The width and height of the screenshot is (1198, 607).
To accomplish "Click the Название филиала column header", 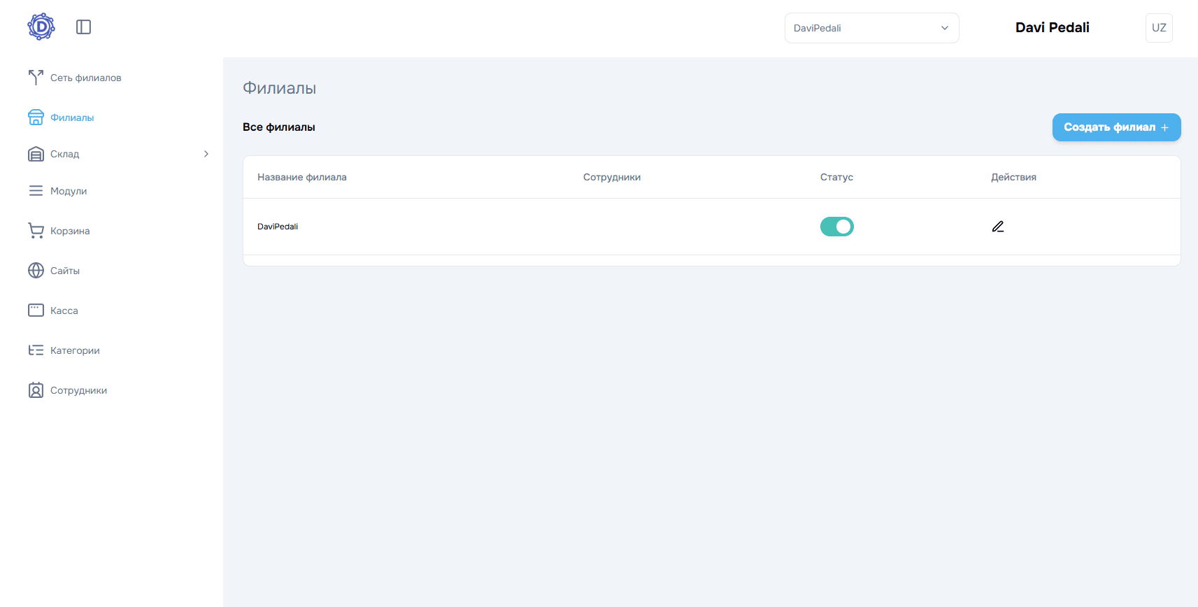I will pyautogui.click(x=302, y=177).
